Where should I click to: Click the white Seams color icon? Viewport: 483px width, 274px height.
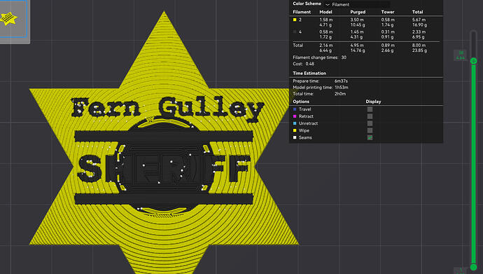point(295,137)
